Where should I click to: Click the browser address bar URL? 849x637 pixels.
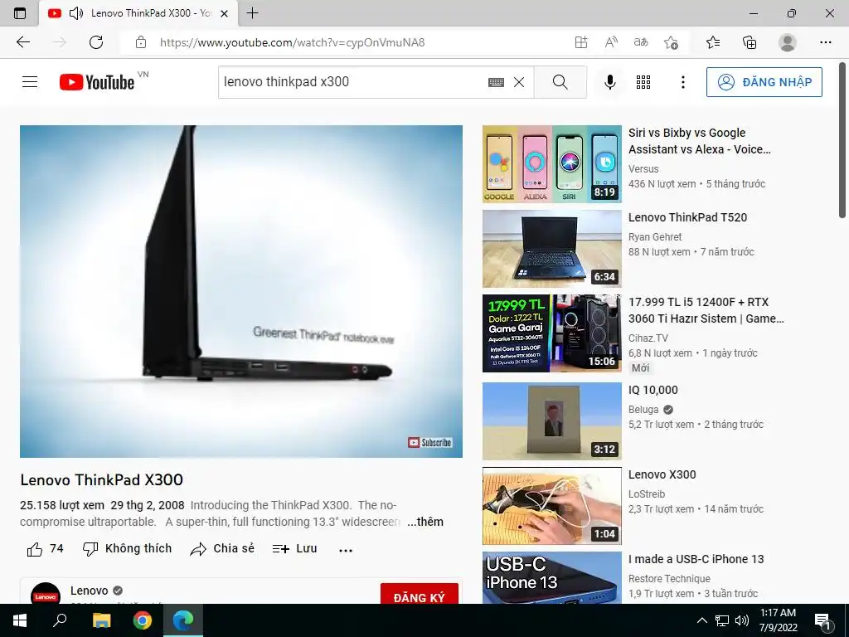coord(292,42)
